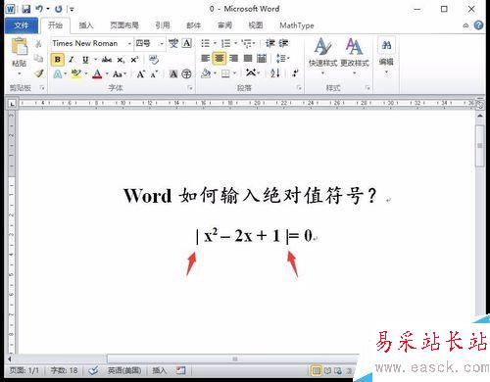Cut the selection with scissors icon

(x=38, y=44)
